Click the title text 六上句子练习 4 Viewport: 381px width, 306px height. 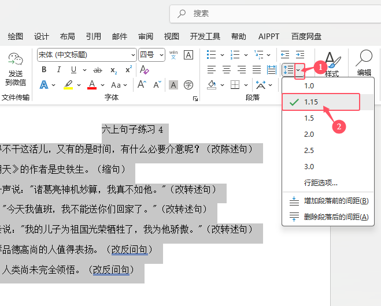point(132,129)
